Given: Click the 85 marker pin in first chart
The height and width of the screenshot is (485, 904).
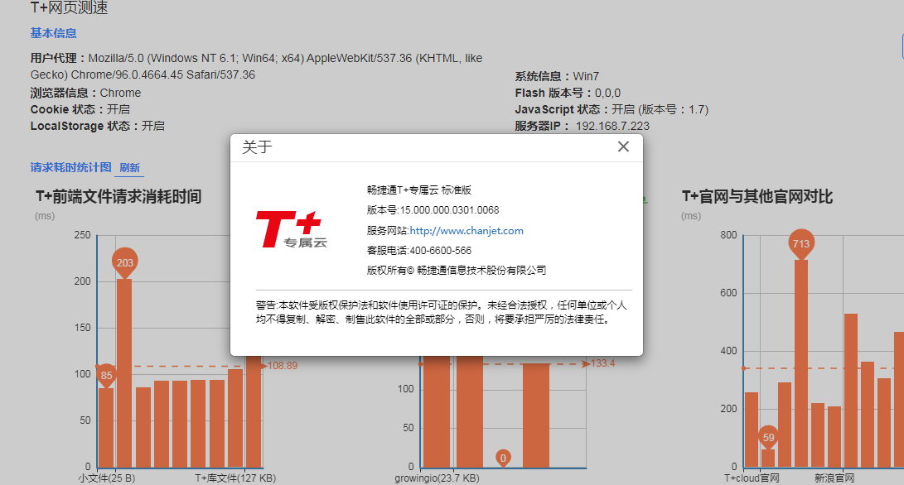Looking at the screenshot, I should click(106, 376).
